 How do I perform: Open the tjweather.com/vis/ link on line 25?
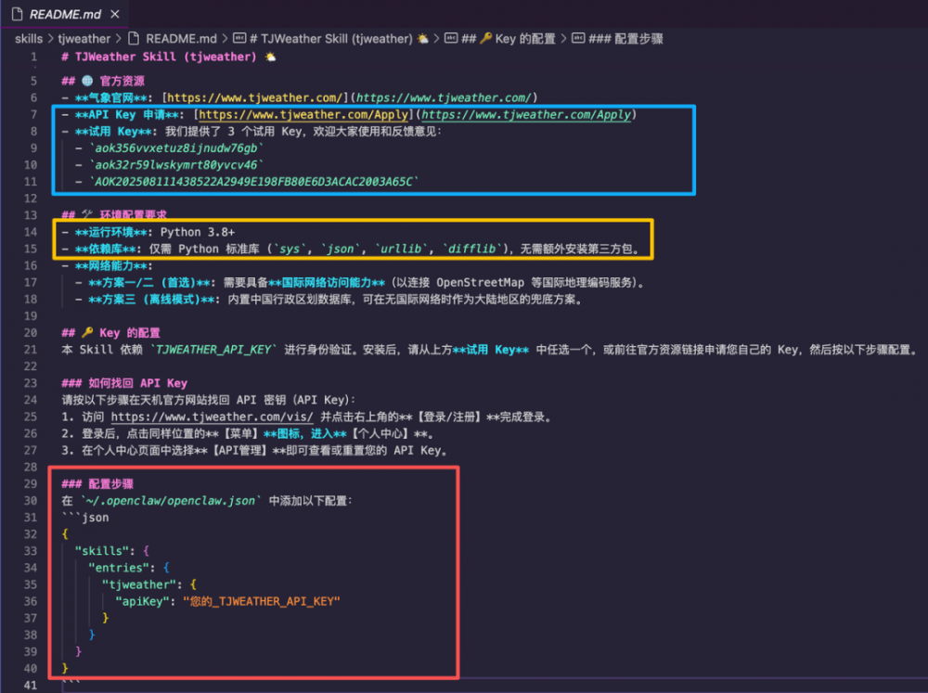(x=213, y=417)
